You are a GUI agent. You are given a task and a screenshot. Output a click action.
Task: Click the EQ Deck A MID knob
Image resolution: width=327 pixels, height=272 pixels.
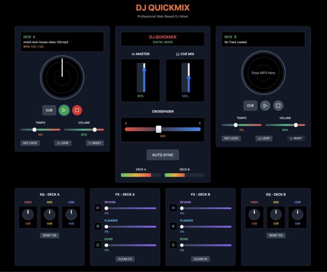pos(49,215)
